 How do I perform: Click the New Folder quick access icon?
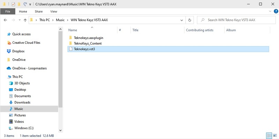(x=19, y=4)
